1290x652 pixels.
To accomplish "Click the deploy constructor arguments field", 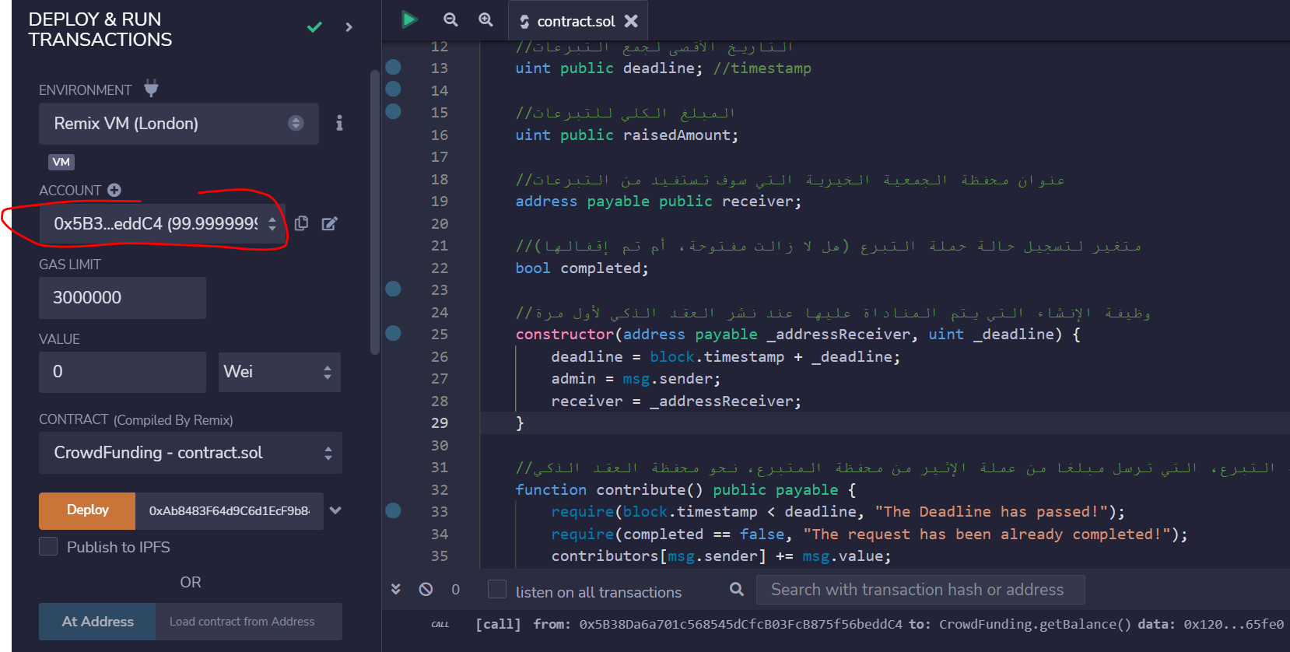I will point(229,511).
